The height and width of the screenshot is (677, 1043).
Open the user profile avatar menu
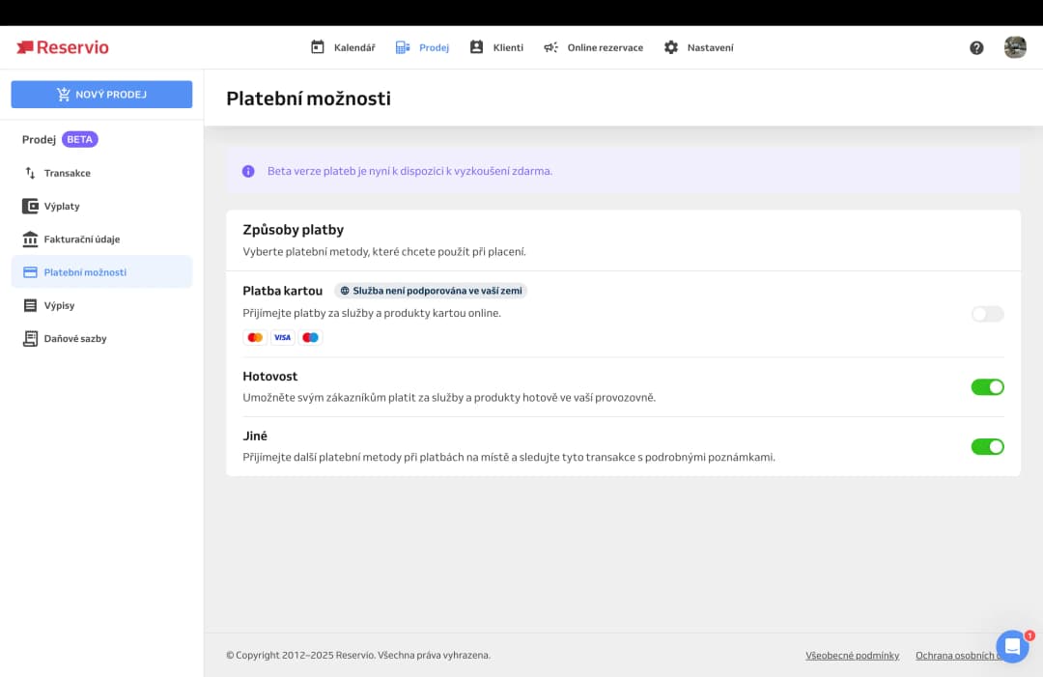tap(1015, 47)
